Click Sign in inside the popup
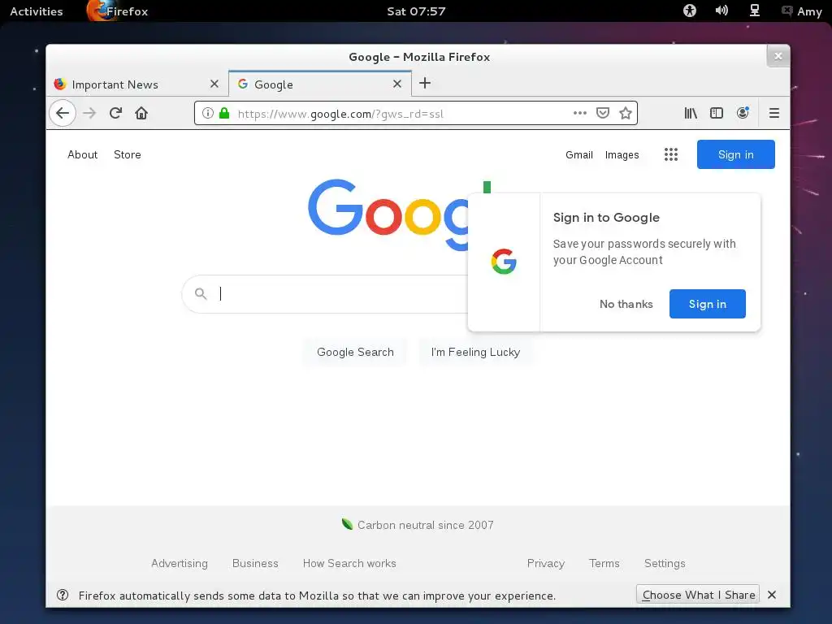 pos(708,304)
